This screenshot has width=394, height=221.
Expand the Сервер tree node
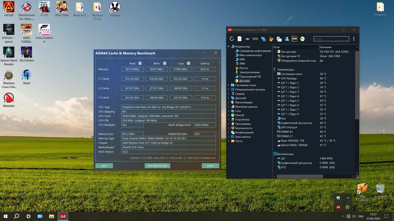click(x=229, y=93)
